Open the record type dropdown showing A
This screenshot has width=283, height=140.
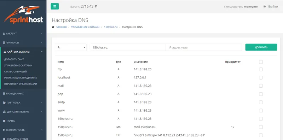pyautogui.click(x=71, y=47)
